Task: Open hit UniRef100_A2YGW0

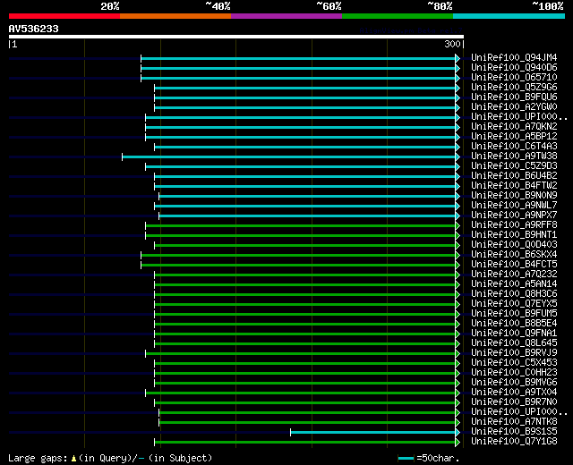Action: pyautogui.click(x=514, y=107)
